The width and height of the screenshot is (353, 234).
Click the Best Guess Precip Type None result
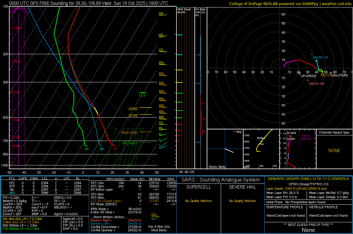tap(308, 230)
